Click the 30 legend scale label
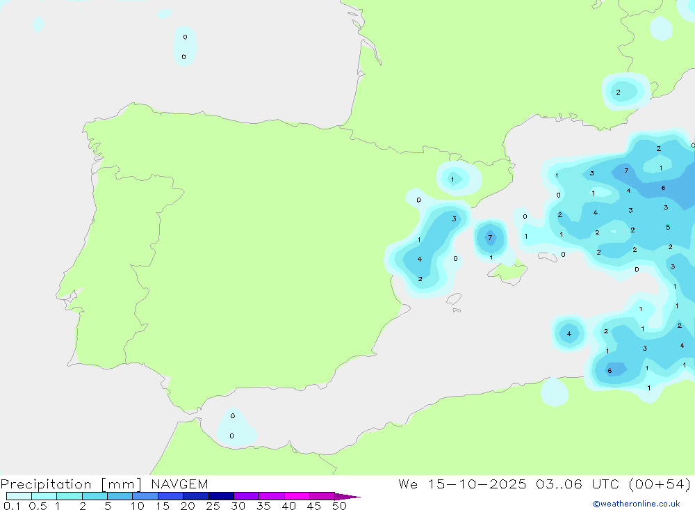 click(x=238, y=506)
